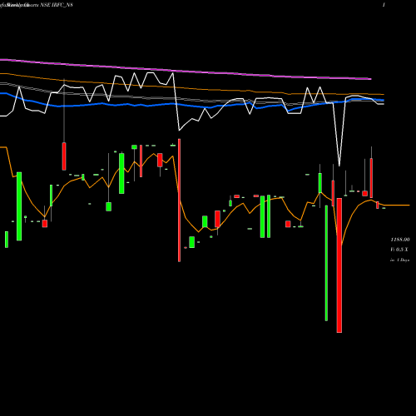The image size is (416, 416).
Task: Select the tallest red candle extending lowest
Action: (x=339, y=265)
